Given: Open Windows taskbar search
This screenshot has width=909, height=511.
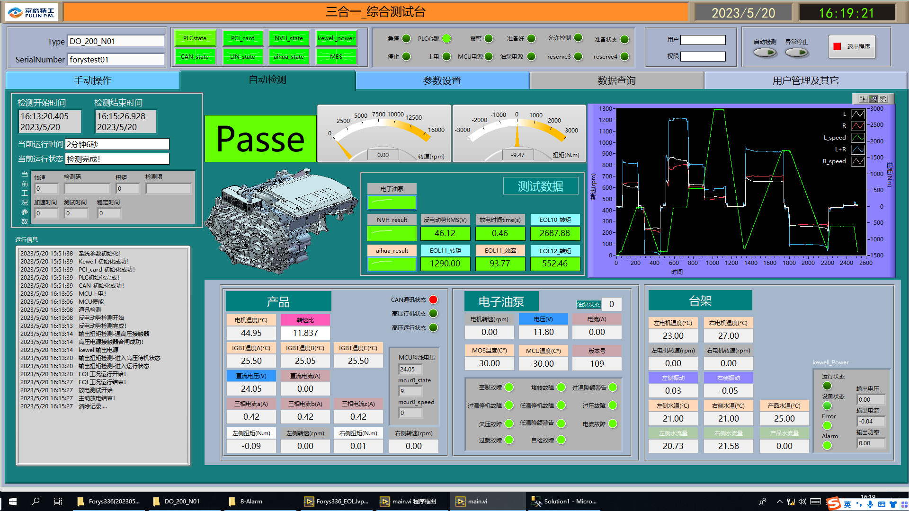Looking at the screenshot, I should coord(36,502).
